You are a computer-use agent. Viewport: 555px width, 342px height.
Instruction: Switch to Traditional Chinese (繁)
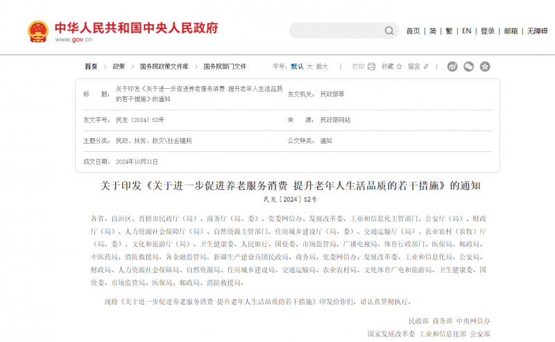click(x=449, y=31)
